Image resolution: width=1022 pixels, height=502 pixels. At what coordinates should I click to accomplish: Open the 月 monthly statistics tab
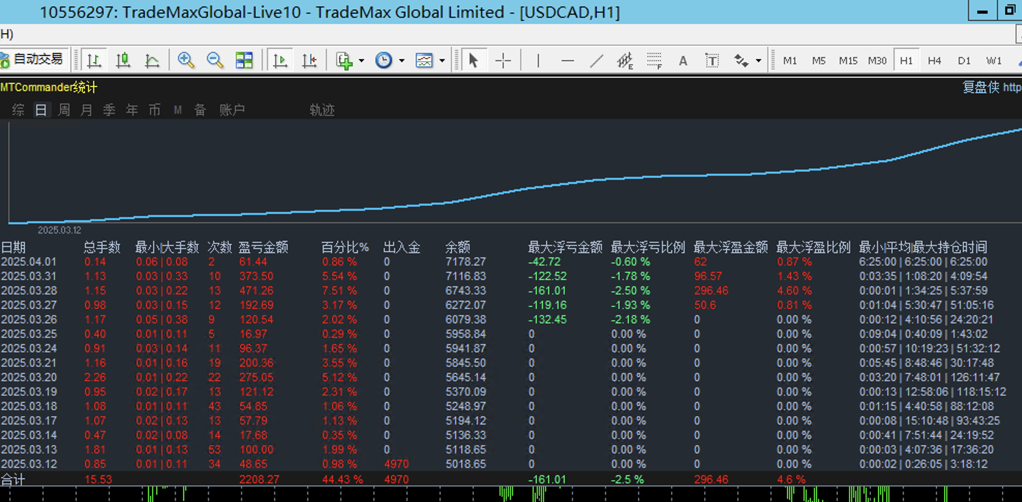click(86, 109)
